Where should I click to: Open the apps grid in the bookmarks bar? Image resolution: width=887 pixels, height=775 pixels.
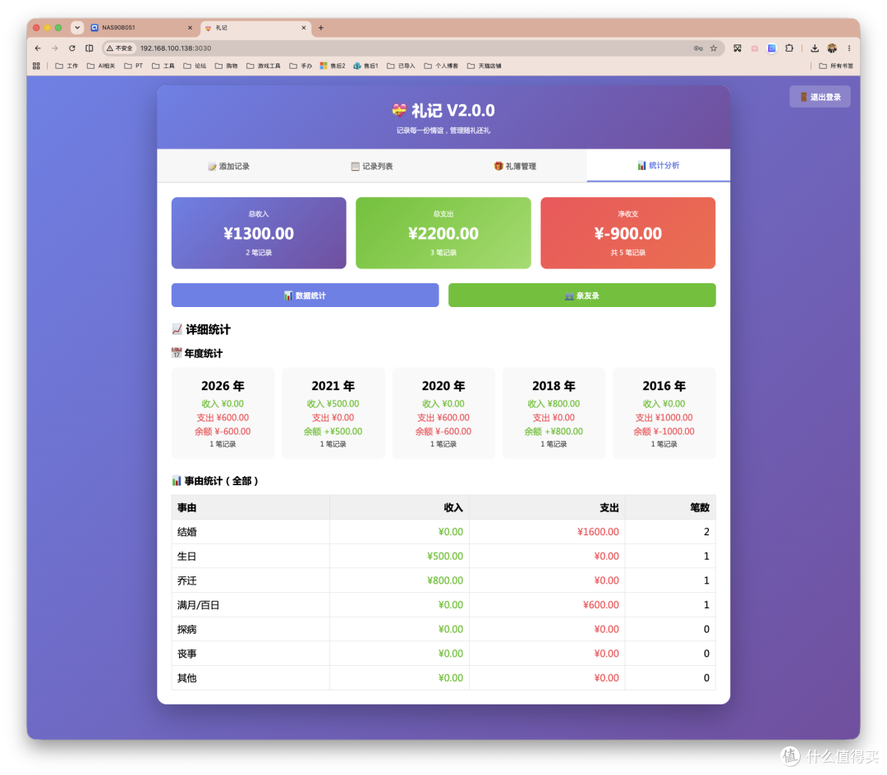36,66
